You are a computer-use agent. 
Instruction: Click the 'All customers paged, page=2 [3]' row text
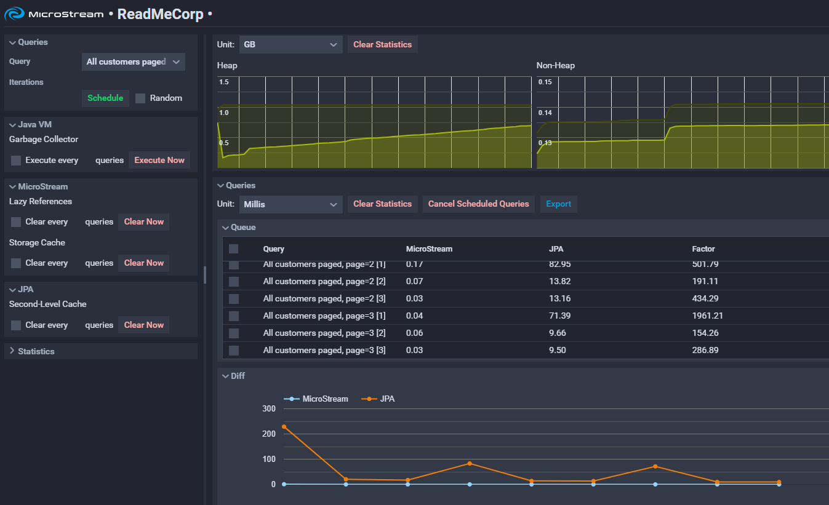(x=324, y=299)
